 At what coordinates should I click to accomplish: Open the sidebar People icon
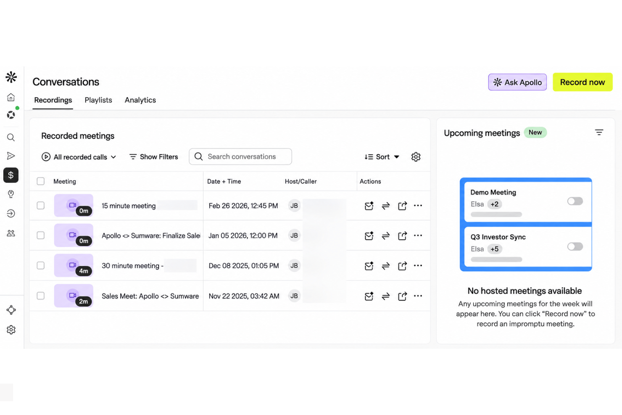tap(11, 233)
